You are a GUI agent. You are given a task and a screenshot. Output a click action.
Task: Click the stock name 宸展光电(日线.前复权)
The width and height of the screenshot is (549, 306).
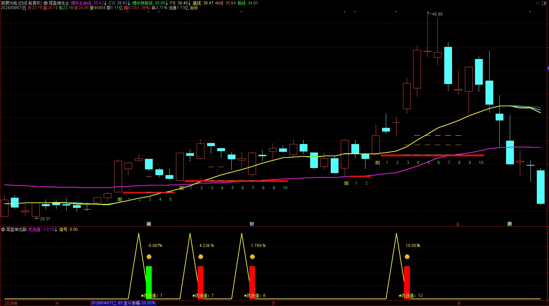click(x=22, y=3)
